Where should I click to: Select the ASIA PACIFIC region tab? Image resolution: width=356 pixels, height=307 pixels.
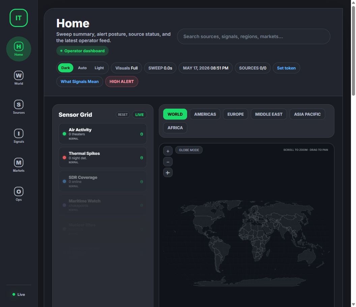(307, 114)
